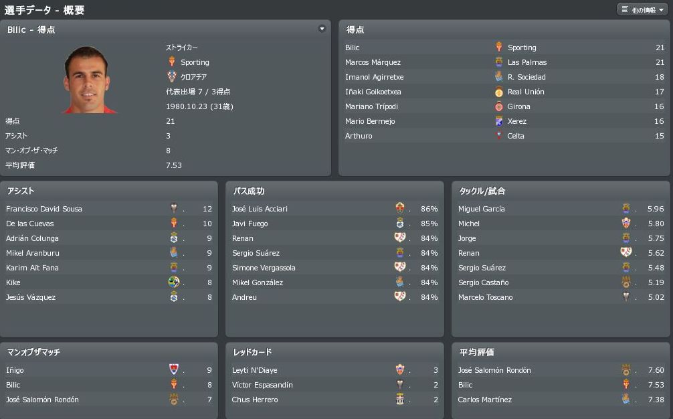The image size is (673, 419).
Task: Select José Luis Acciari in pass completion
Action: (260, 209)
